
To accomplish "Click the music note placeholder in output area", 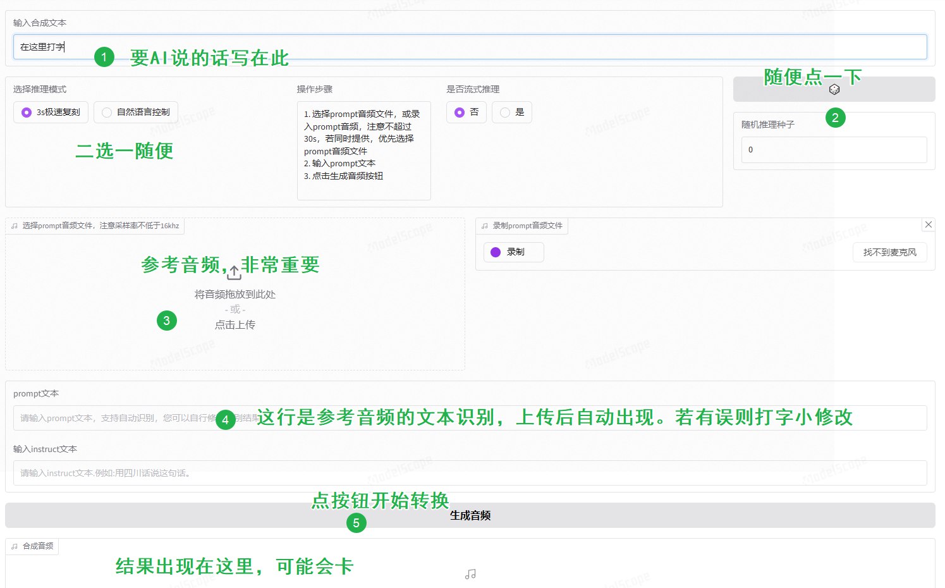I will pyautogui.click(x=470, y=574).
